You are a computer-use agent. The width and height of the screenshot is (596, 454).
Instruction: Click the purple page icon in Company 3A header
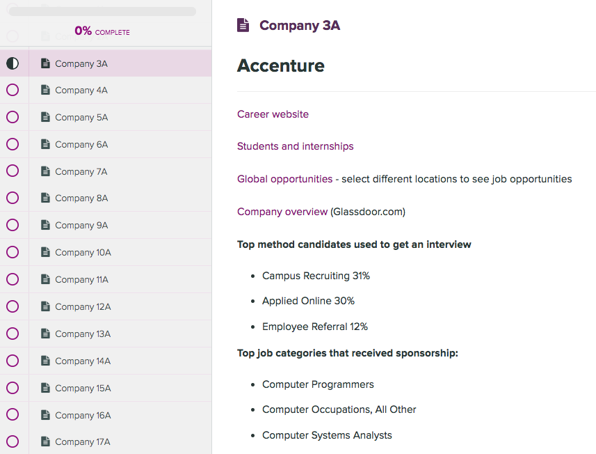[243, 25]
